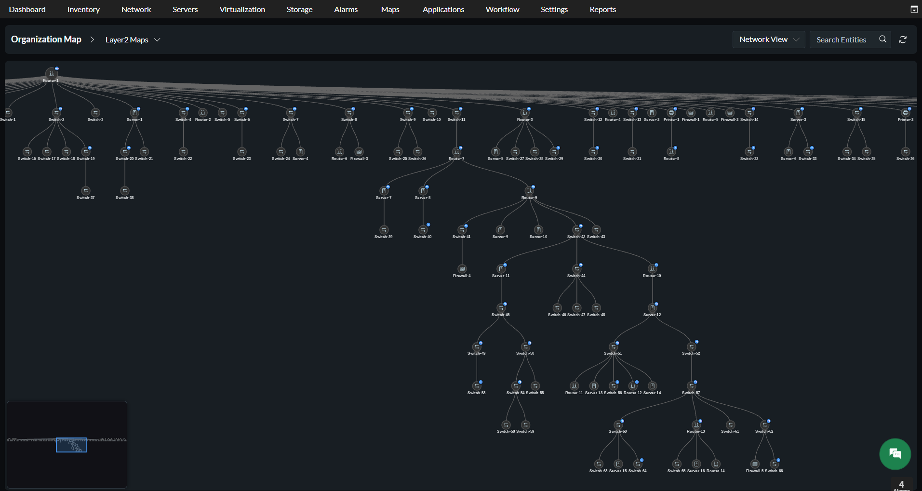Image resolution: width=922 pixels, height=491 pixels.
Task: Select the Server-11 node icon
Action: click(501, 269)
